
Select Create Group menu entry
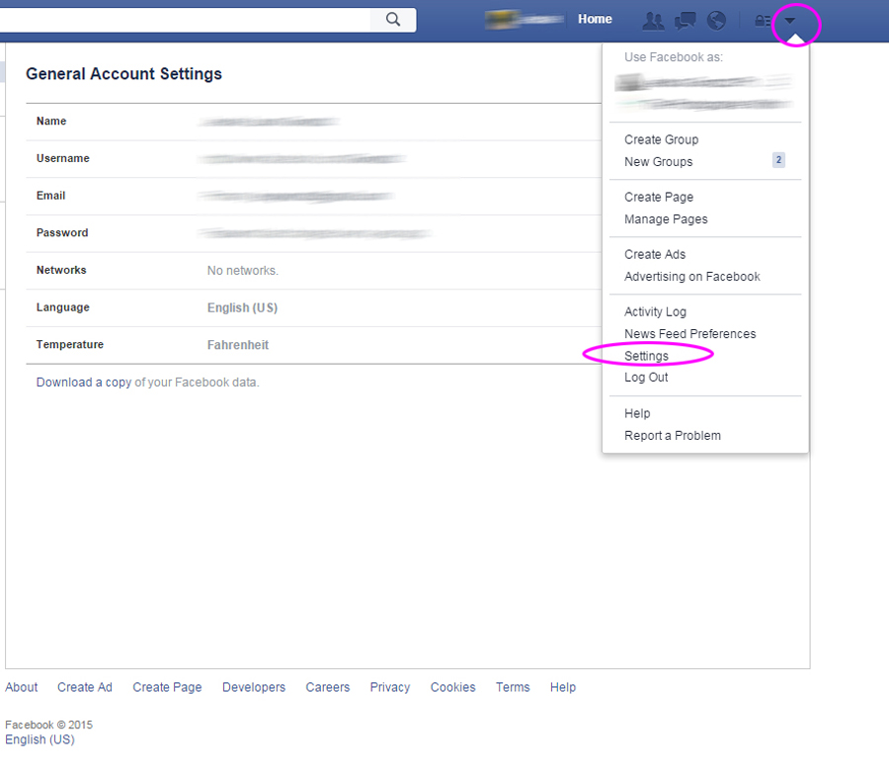coord(661,139)
